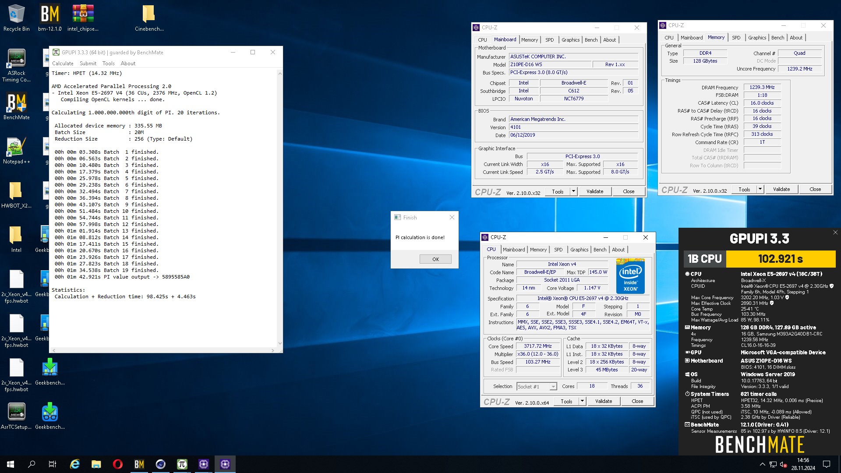Screen dimensions: 841x473
Task: Click the Intel Xeon logo in CPU-Z
Action: (x=630, y=276)
